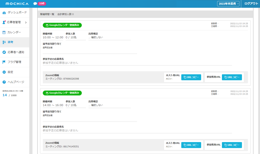Click Google Calendar registered badge for 14:00 session
This screenshot has width=260, height=154.
[x=62, y=93]
